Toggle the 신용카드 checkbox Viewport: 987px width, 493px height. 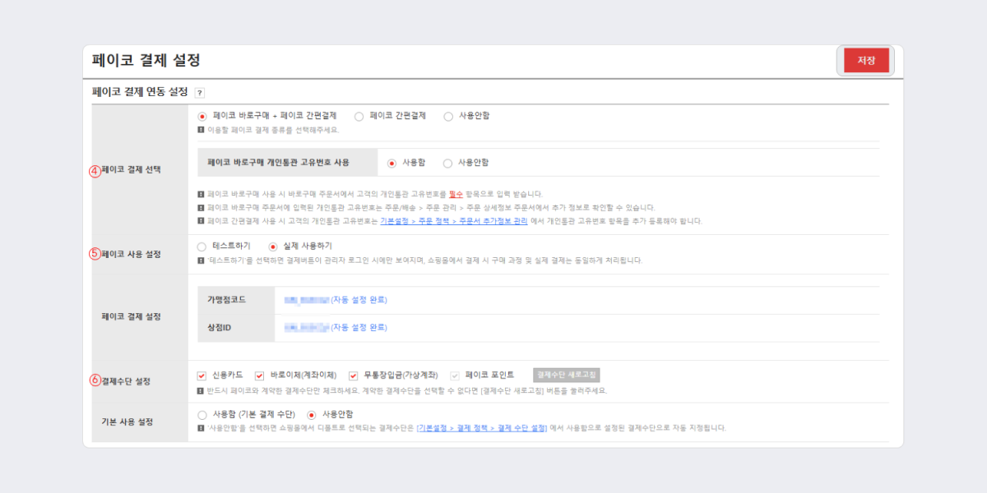click(202, 375)
